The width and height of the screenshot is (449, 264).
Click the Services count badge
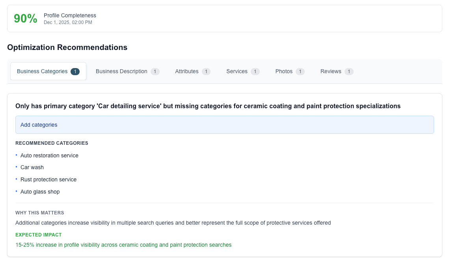255,71
